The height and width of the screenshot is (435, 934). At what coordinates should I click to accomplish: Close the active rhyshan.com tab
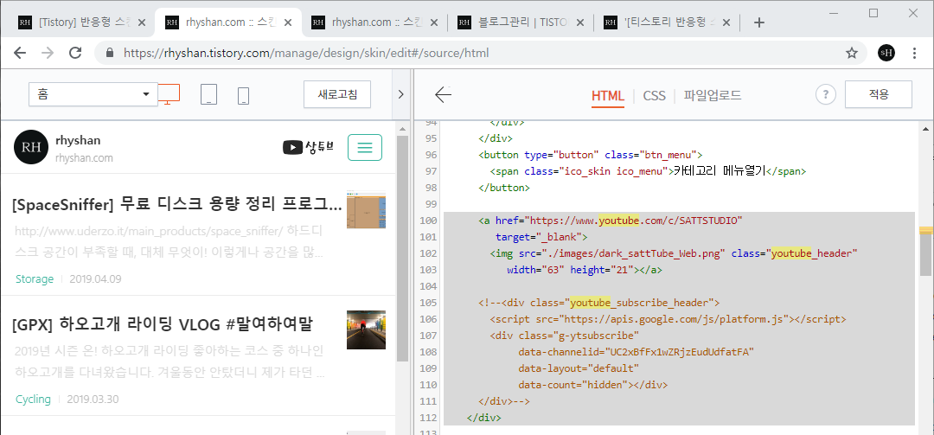tap(288, 22)
